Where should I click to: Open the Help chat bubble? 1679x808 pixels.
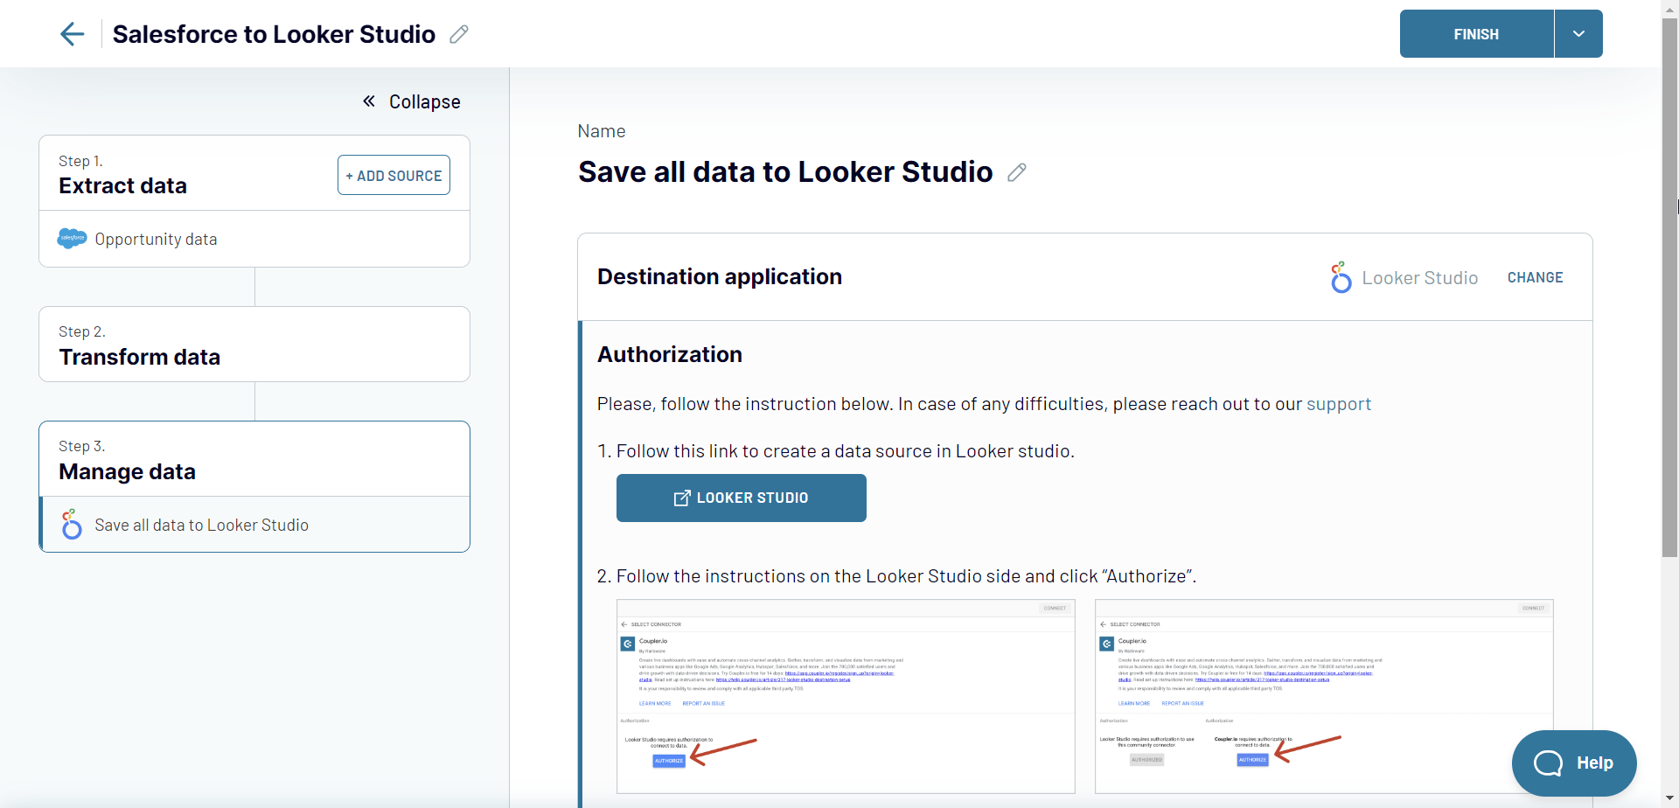(1574, 763)
